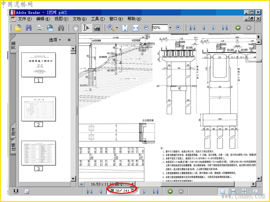This screenshot has height=202, width=270.
Task: Expand the zoom tool dropdown arrow
Action: tap(117, 28)
